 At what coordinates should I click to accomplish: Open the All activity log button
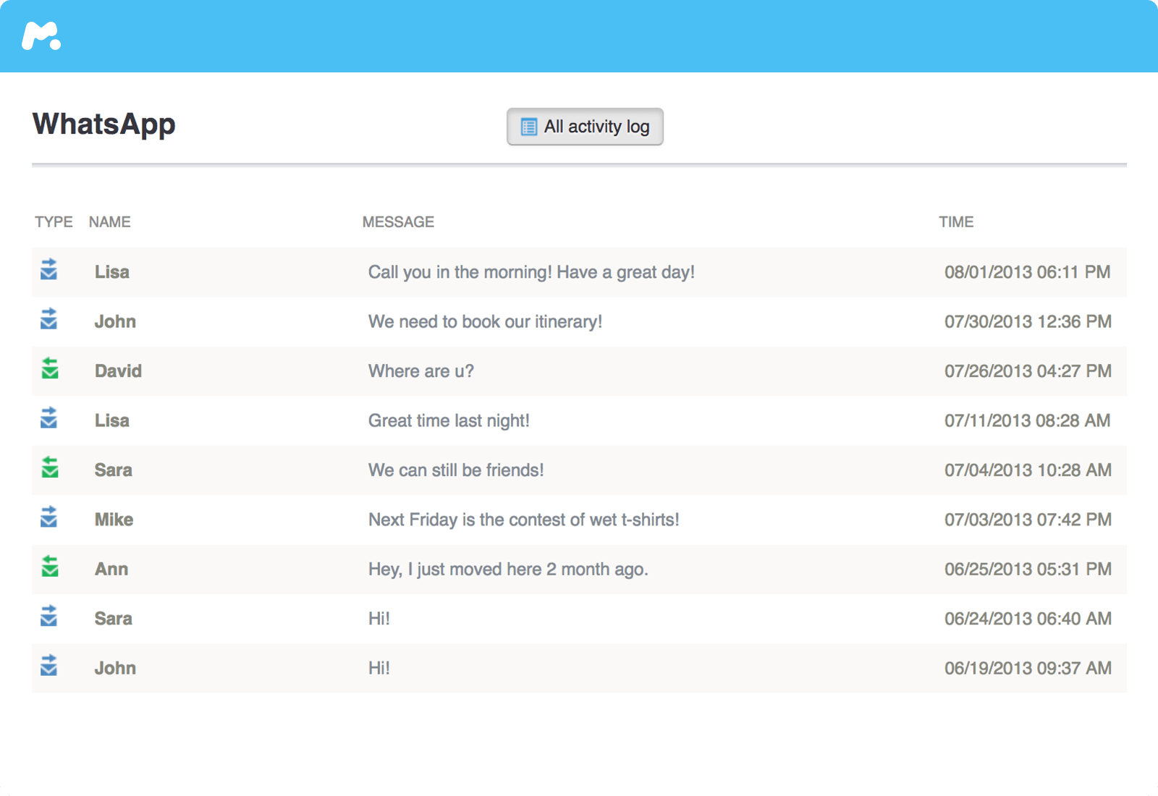click(585, 127)
